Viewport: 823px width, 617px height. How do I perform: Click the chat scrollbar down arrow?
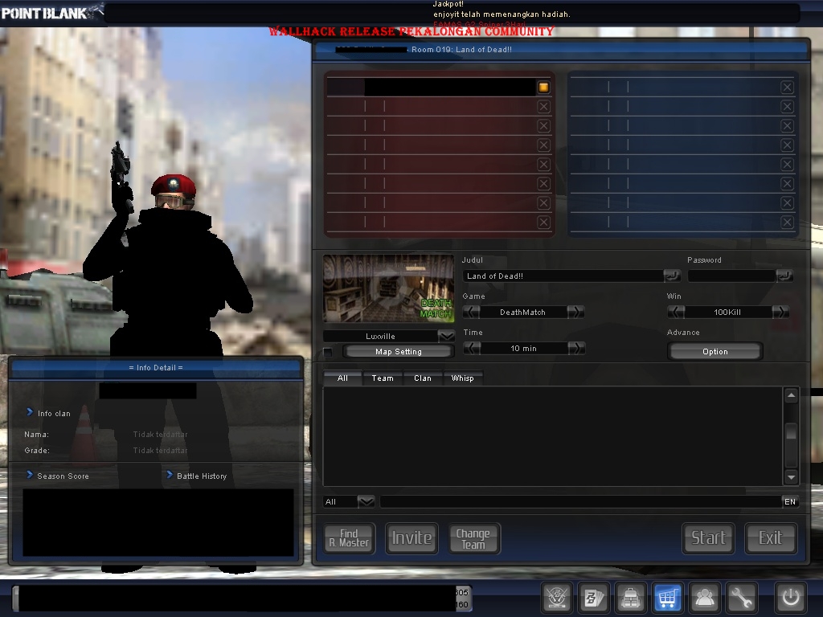point(791,477)
